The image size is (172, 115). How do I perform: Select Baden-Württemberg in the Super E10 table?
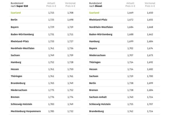(21, 34)
